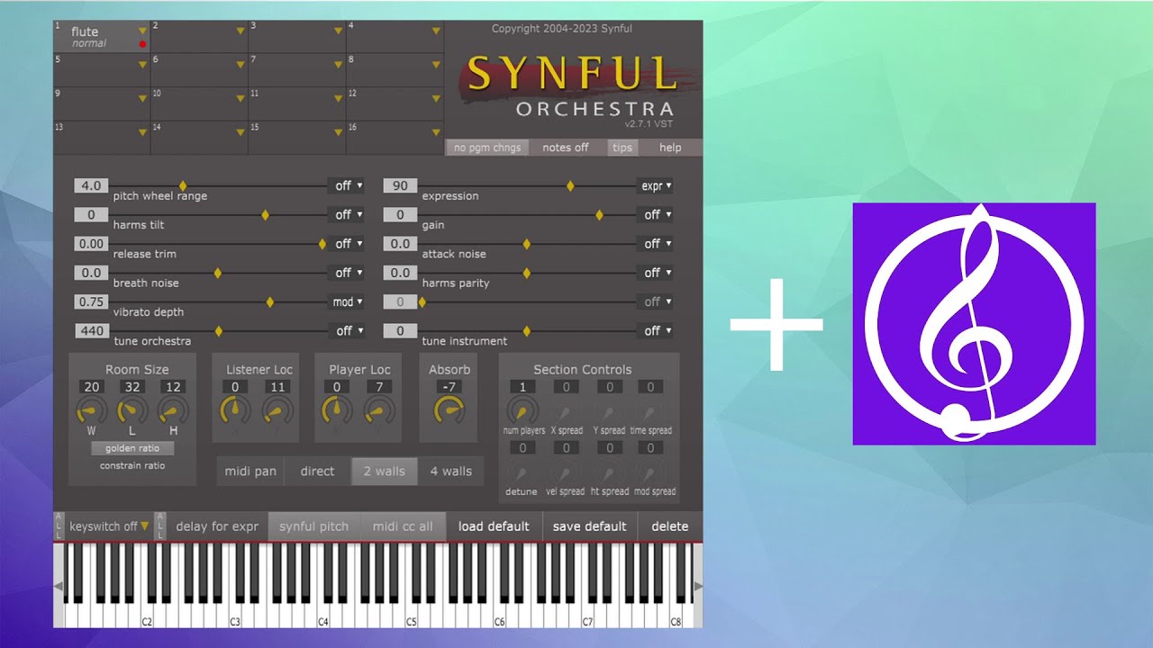Click the pitch wheel range slider handle
This screenshot has width=1153, height=648.
(x=183, y=185)
